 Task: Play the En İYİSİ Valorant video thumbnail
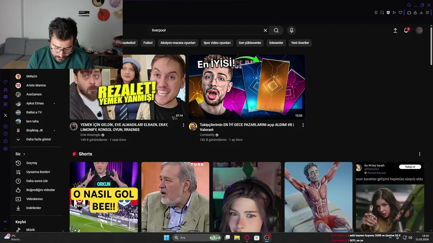coord(247,87)
